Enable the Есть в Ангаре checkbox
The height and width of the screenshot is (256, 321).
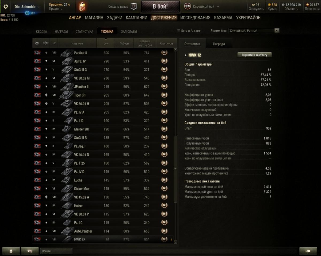178,31
